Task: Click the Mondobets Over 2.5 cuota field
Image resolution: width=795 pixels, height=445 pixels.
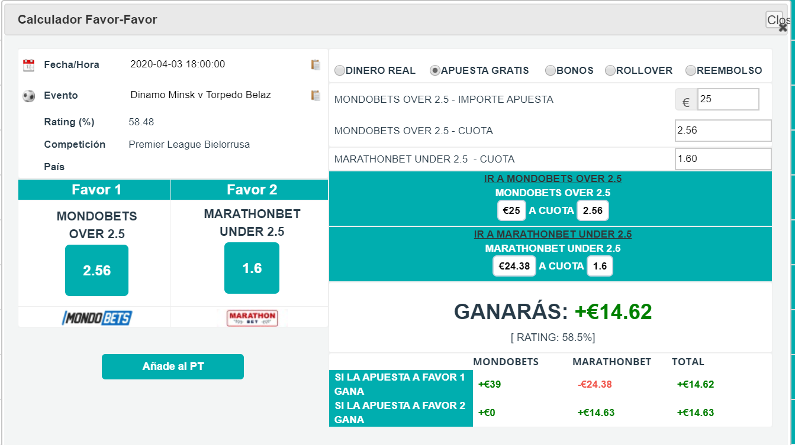Action: [x=723, y=131]
